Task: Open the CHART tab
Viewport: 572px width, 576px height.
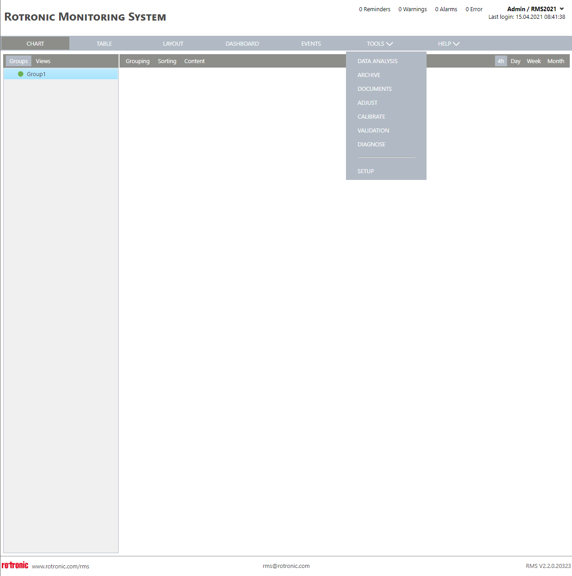Action: click(35, 43)
